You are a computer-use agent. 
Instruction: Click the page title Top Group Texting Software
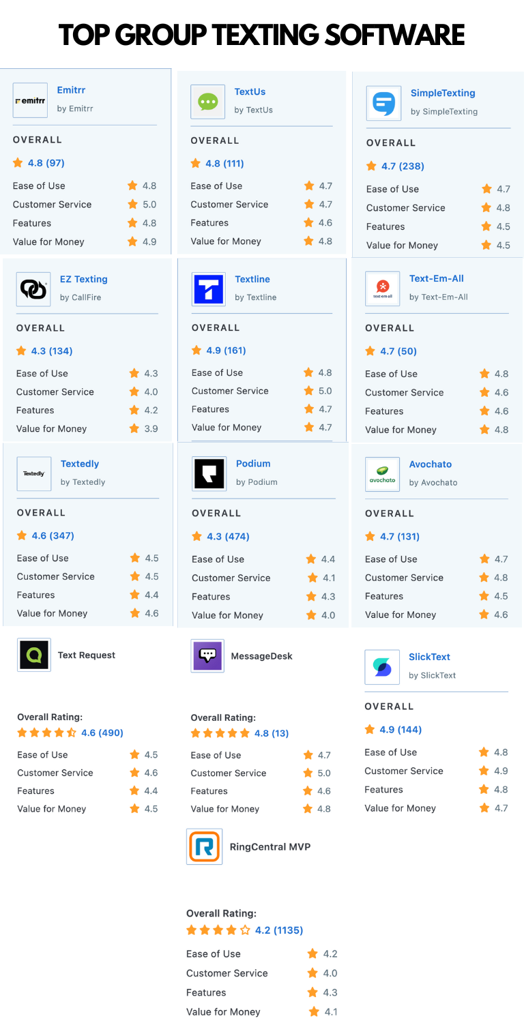[x=262, y=34]
